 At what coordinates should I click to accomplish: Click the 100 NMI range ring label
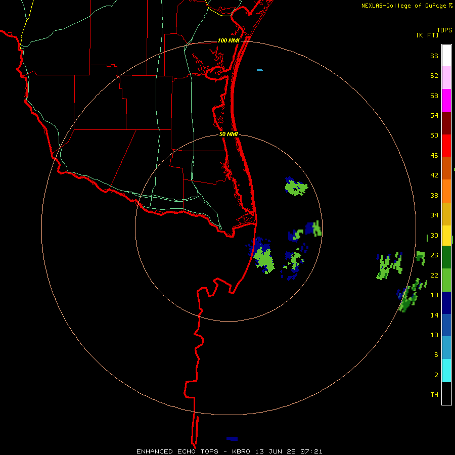(x=229, y=40)
